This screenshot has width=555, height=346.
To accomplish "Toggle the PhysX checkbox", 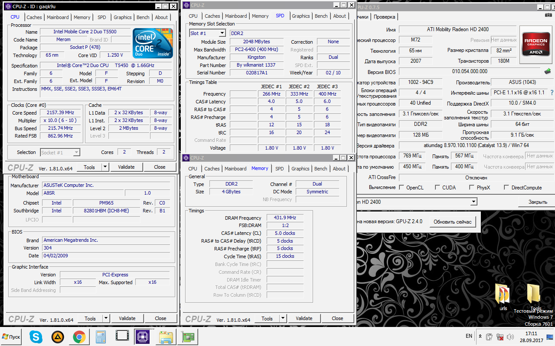I will tap(472, 188).
